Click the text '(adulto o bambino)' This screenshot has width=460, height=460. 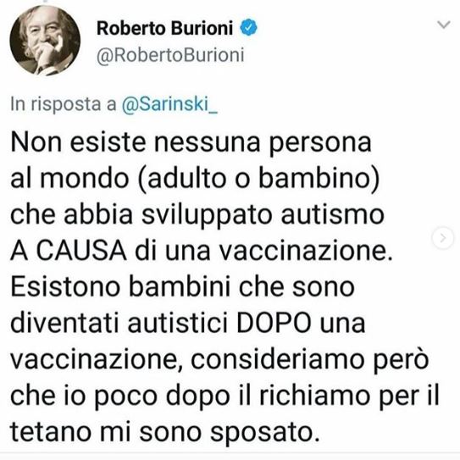point(259,179)
